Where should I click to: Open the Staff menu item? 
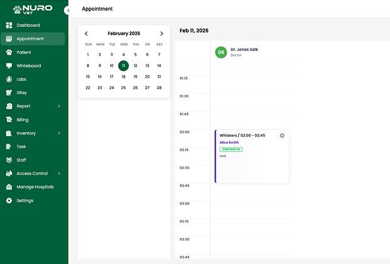point(33,160)
